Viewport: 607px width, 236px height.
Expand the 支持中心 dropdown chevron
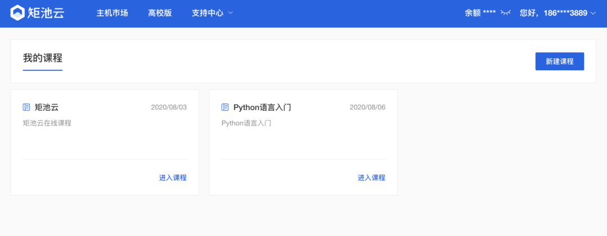pos(230,13)
